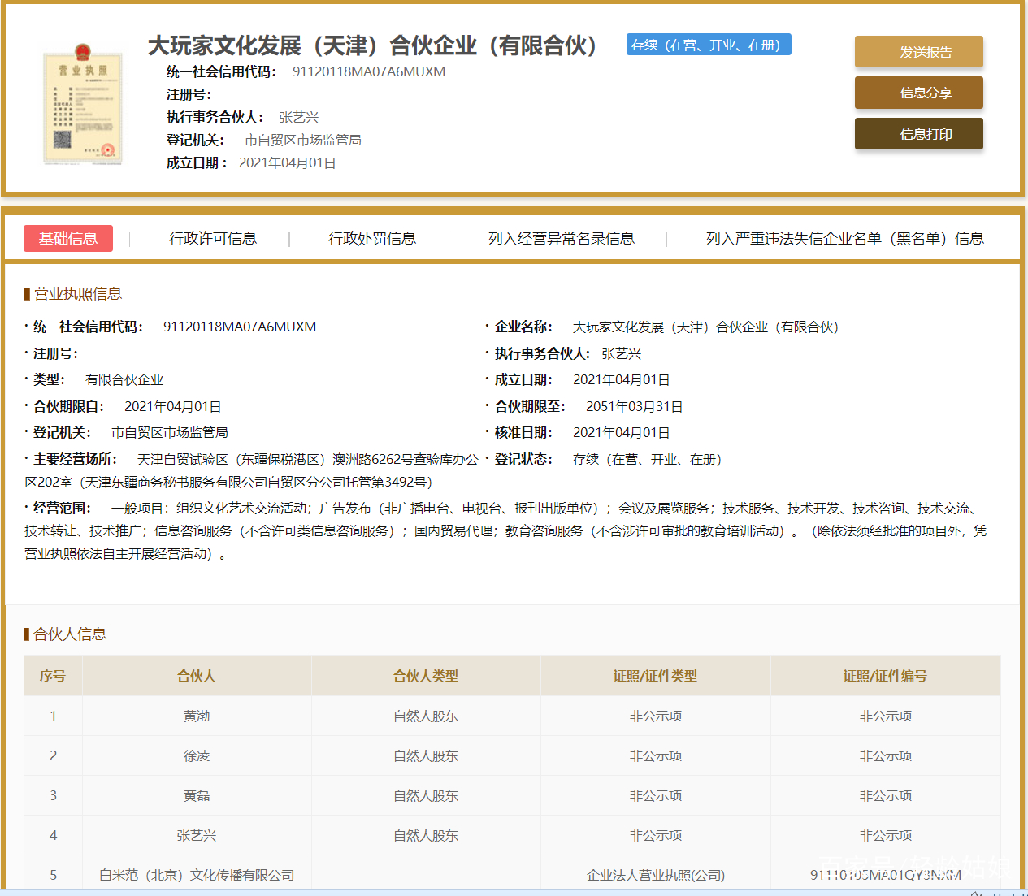This screenshot has width=1028, height=896.
Task: Click the red 营业执照 emblem on the license
Action: [82, 51]
